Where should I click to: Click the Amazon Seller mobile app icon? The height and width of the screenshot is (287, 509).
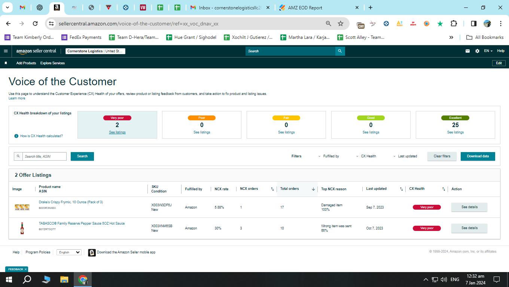pos(92,253)
